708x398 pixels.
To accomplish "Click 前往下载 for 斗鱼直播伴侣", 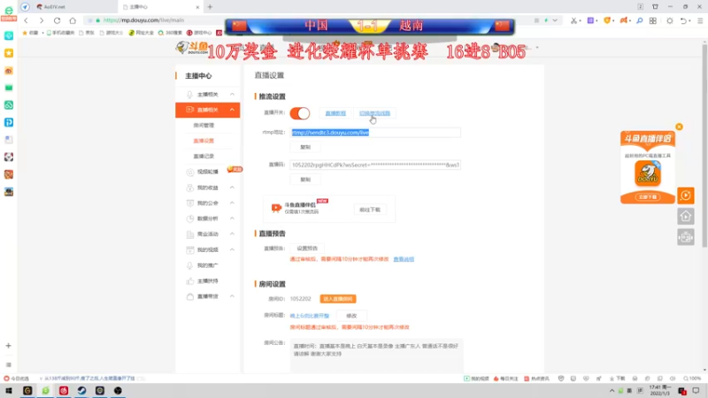I will click(370, 210).
